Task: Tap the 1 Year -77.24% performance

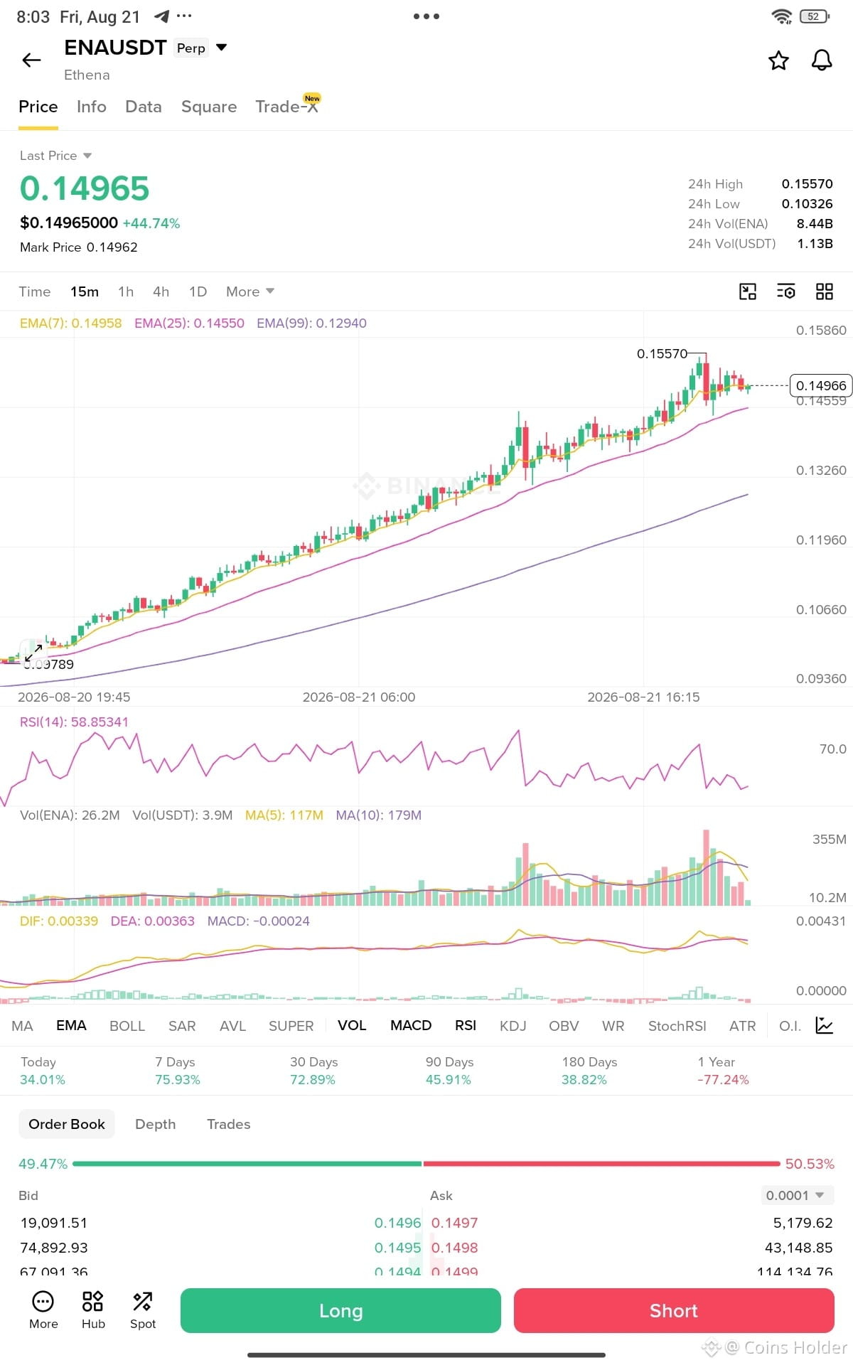Action: click(x=723, y=1071)
